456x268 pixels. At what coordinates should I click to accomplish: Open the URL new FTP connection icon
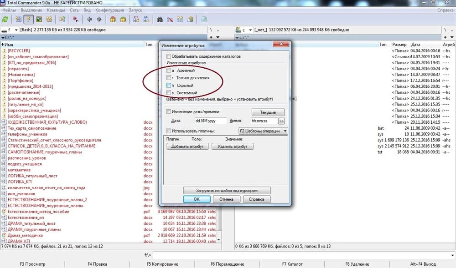coord(146,20)
